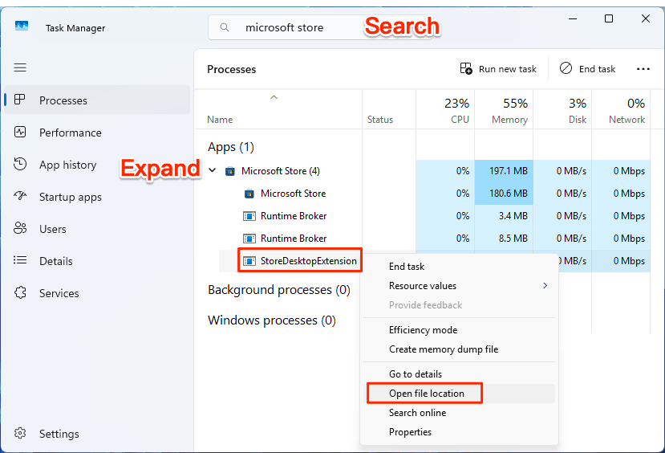Click the sort arrow above Name column
Image resolution: width=665 pixels, height=453 pixels.
tap(274, 97)
